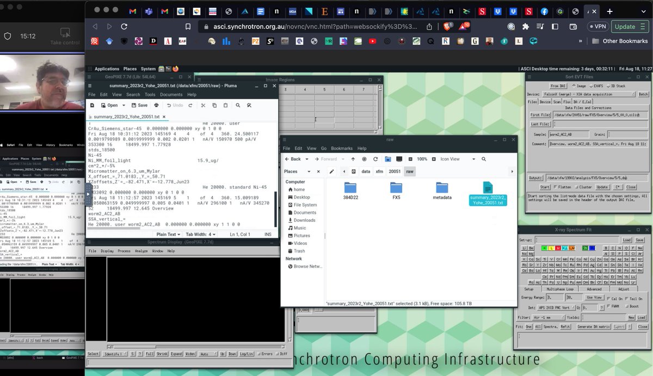Zoom out in the raw file window

(x=410, y=159)
